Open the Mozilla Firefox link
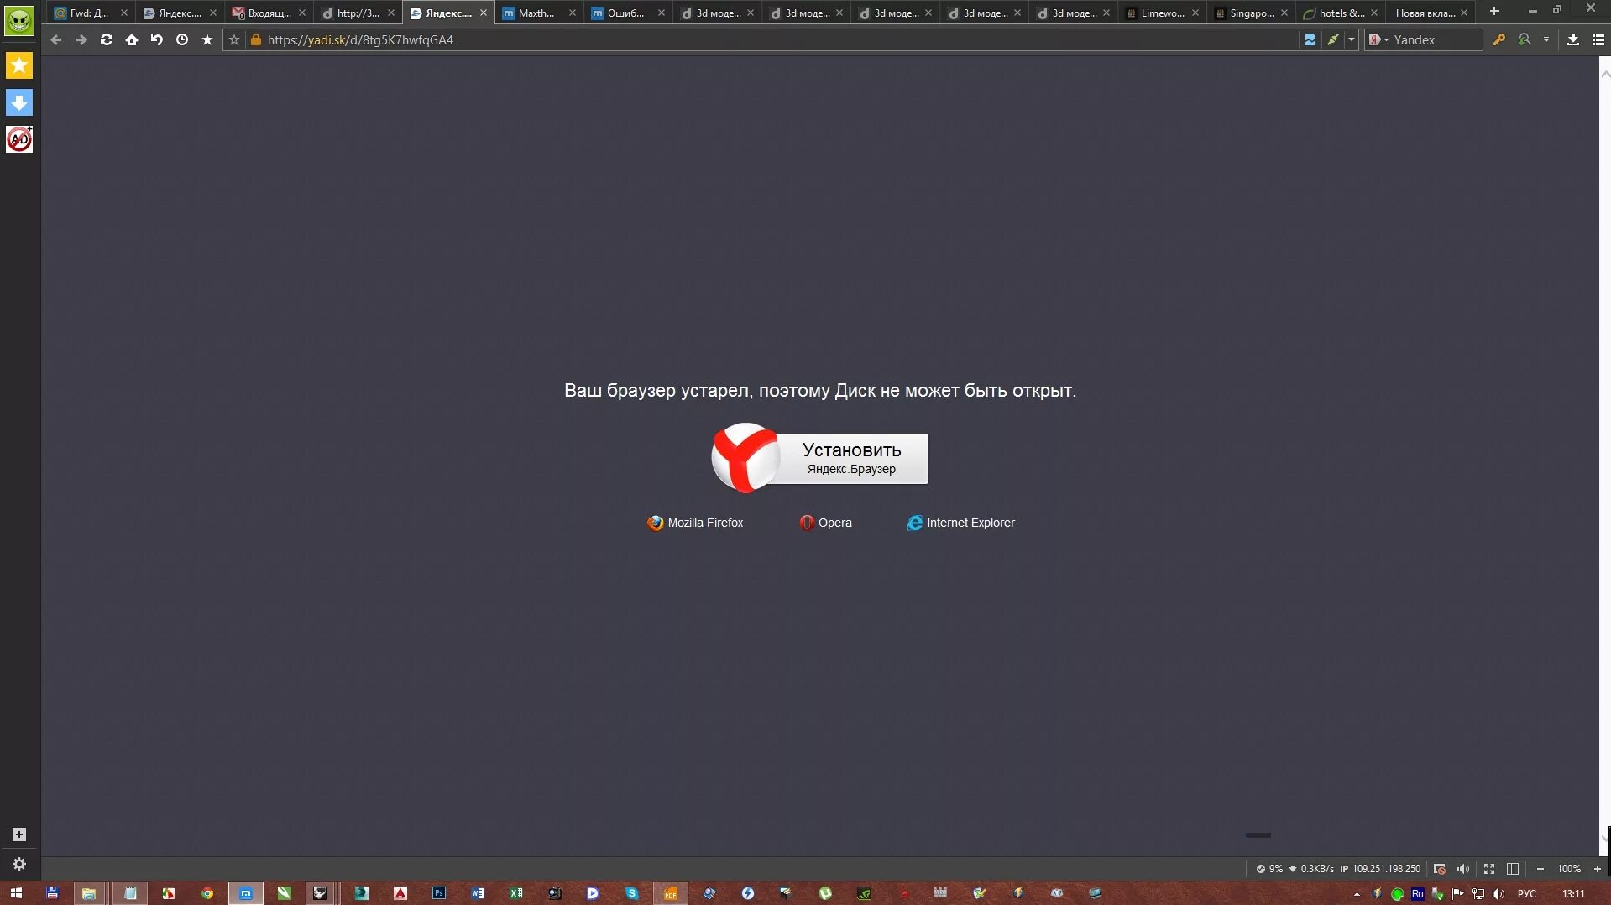The height and width of the screenshot is (905, 1611). (x=705, y=523)
